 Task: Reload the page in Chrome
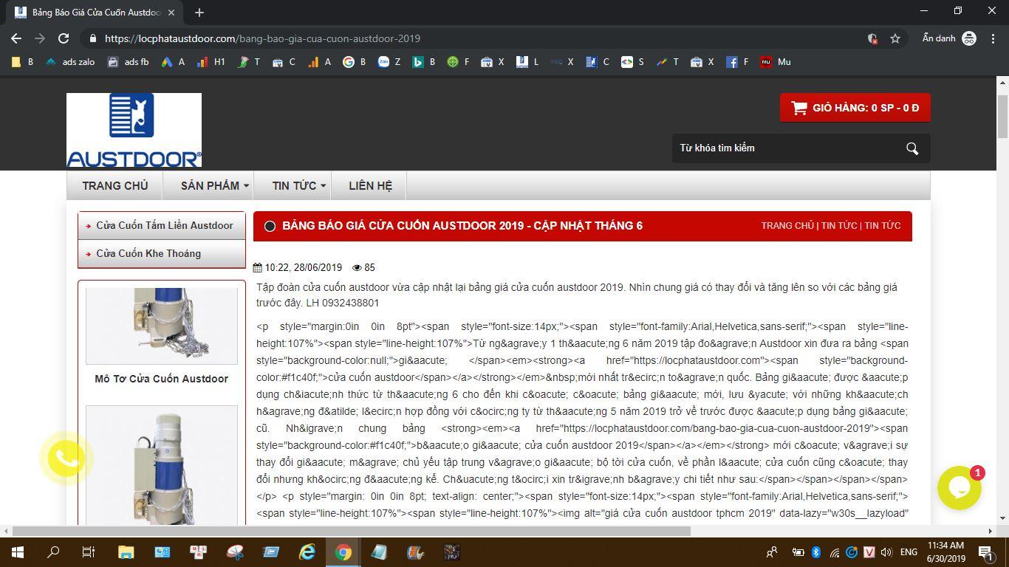pyautogui.click(x=64, y=38)
